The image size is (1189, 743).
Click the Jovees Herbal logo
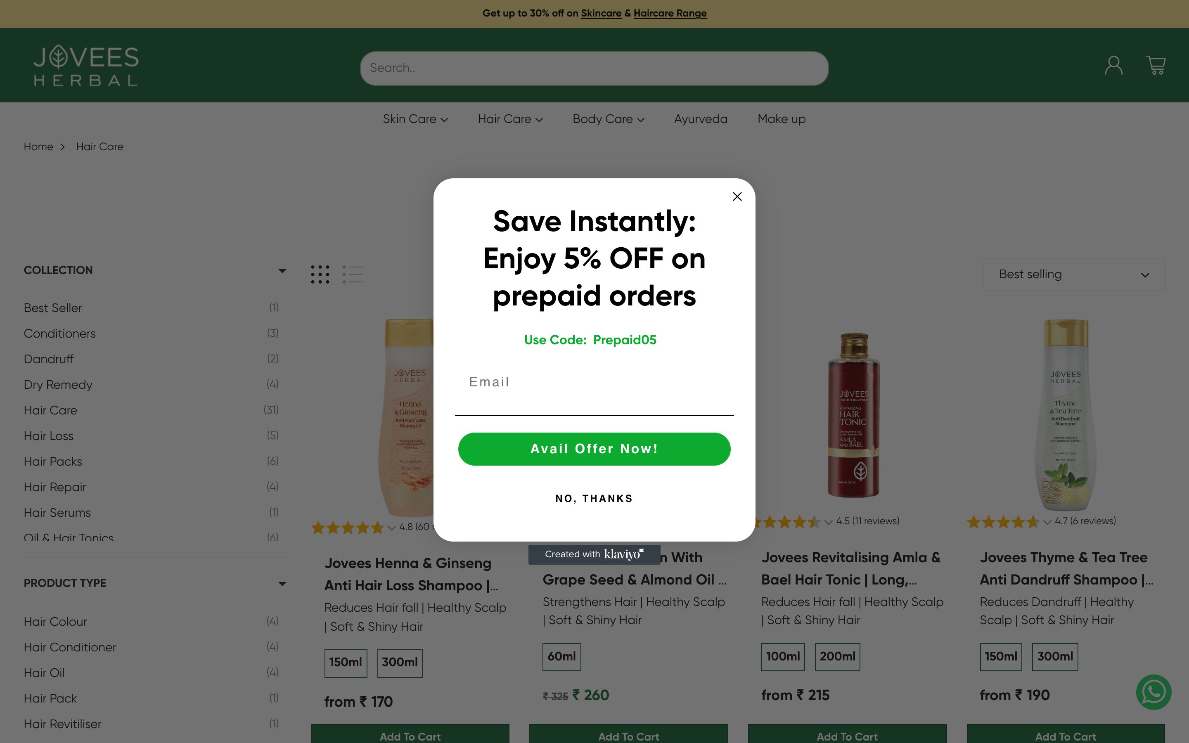[x=86, y=65]
